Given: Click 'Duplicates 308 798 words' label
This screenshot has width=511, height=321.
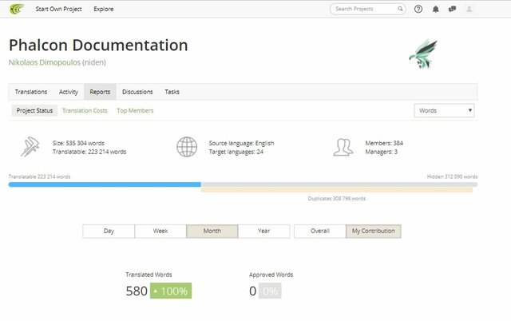Looking at the screenshot, I should click(x=337, y=199).
